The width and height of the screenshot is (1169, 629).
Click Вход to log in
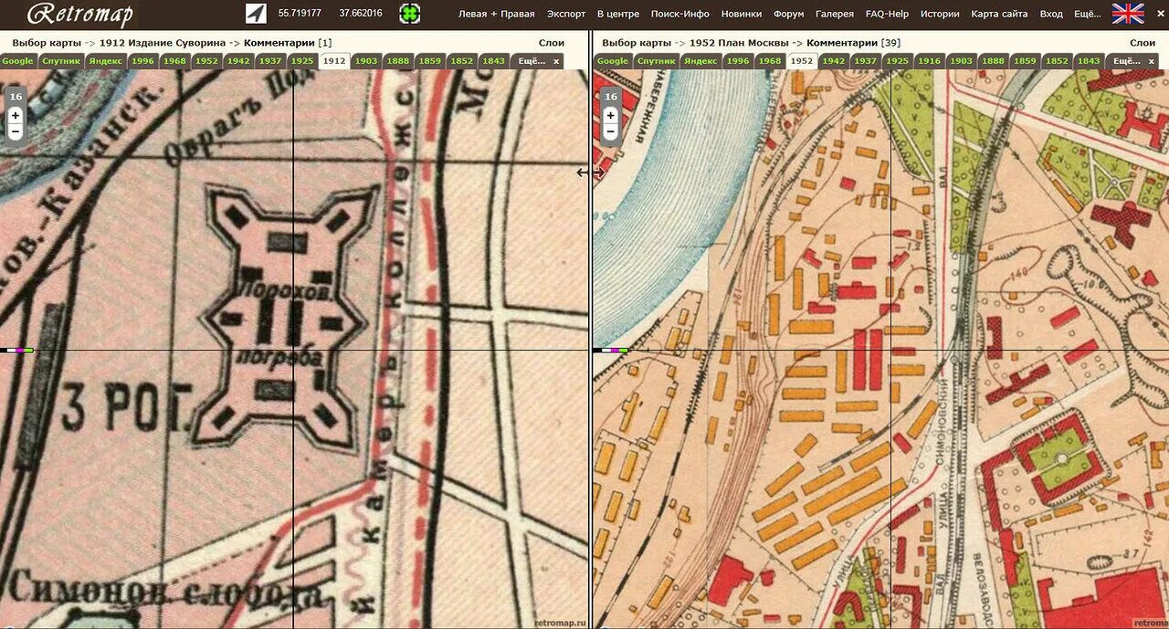click(x=1051, y=14)
